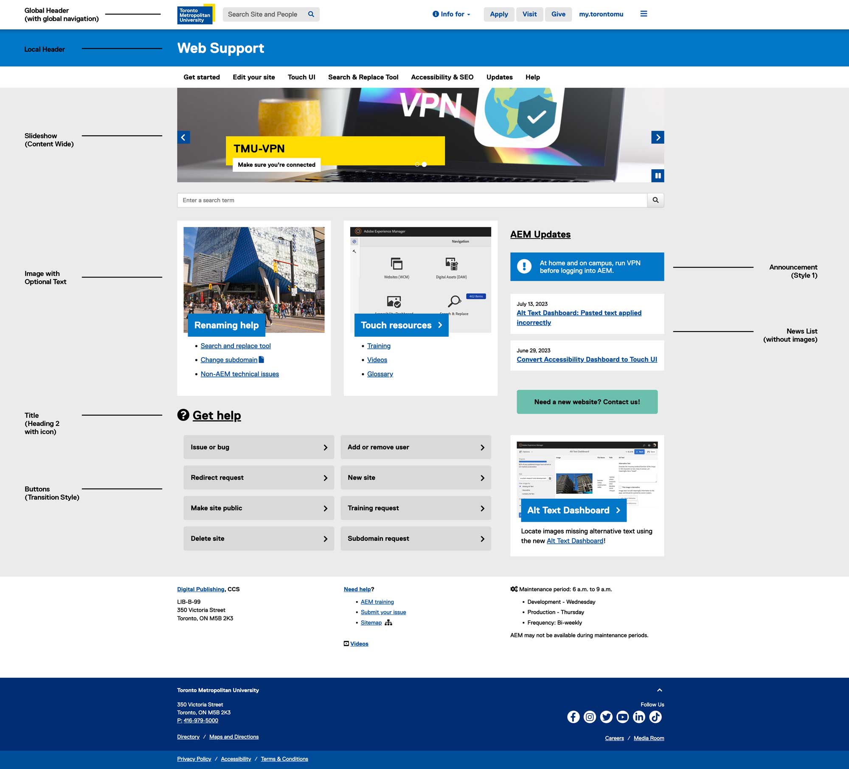The height and width of the screenshot is (769, 849).
Task: Open the Alt Text Dashboard banner
Action: click(x=574, y=510)
